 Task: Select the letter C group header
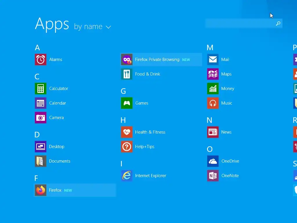pos(37,77)
